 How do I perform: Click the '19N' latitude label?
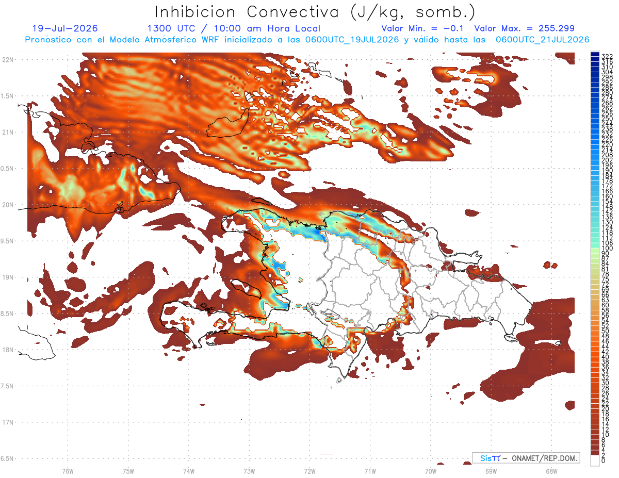(x=7, y=277)
